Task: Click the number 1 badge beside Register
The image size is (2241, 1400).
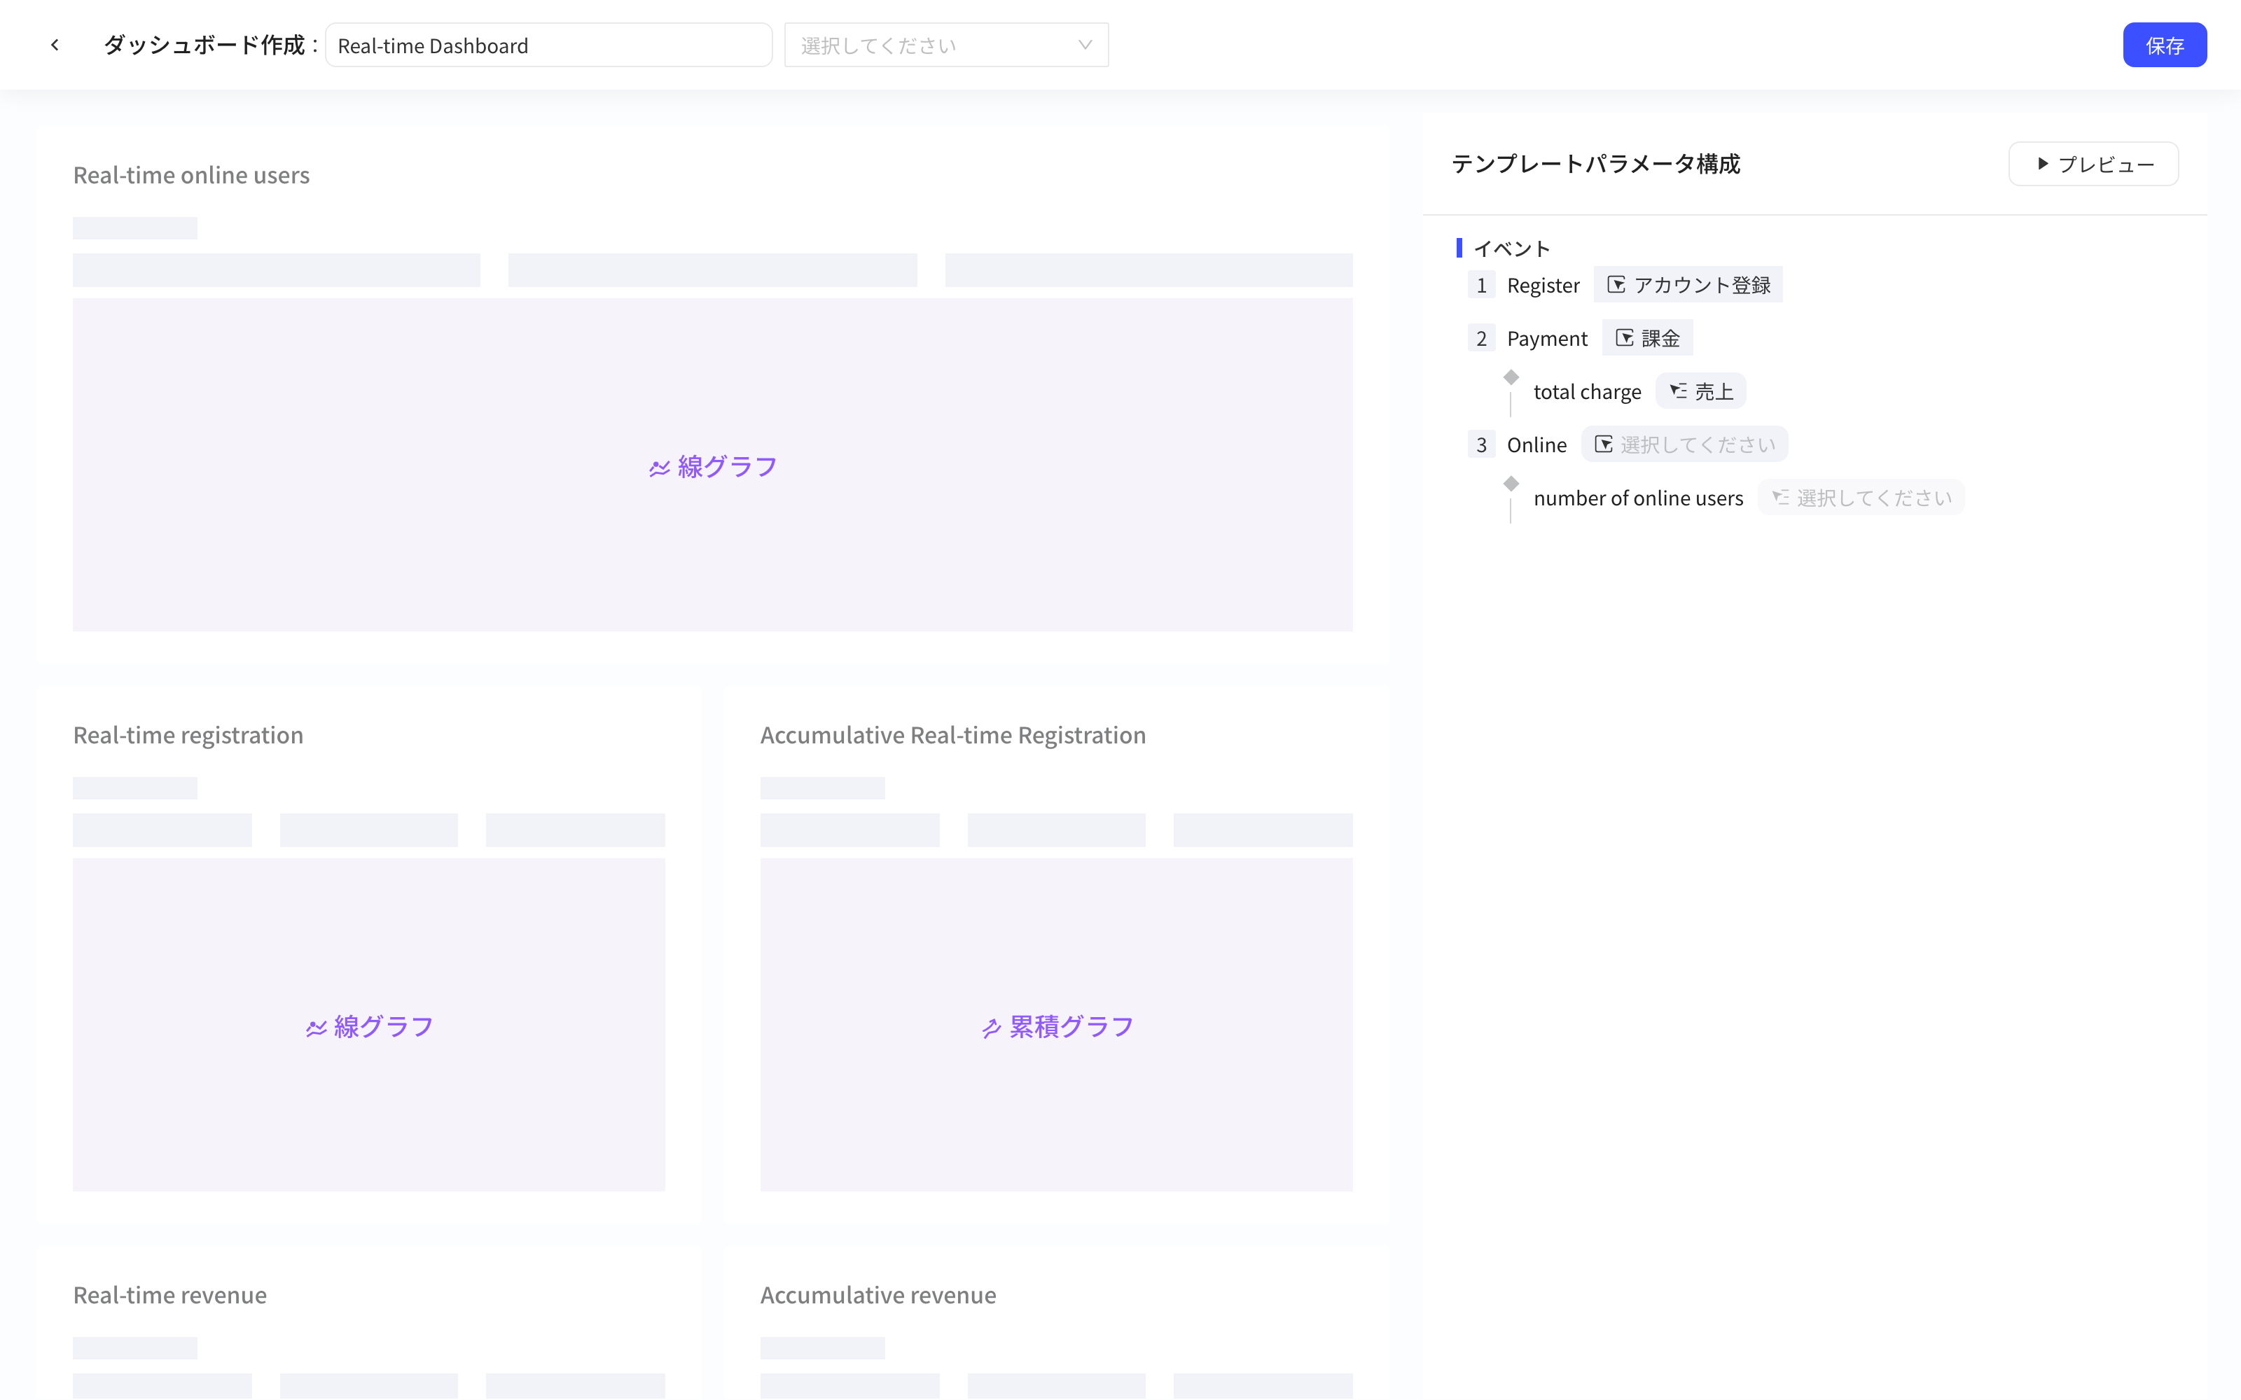Action: [1480, 284]
